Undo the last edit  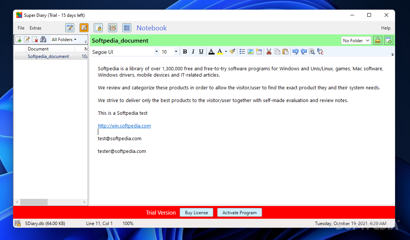(296, 52)
